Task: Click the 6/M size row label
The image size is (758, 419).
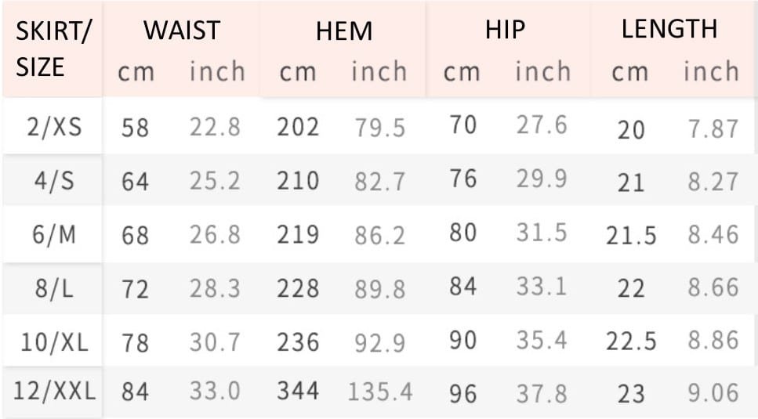Action: 54,235
